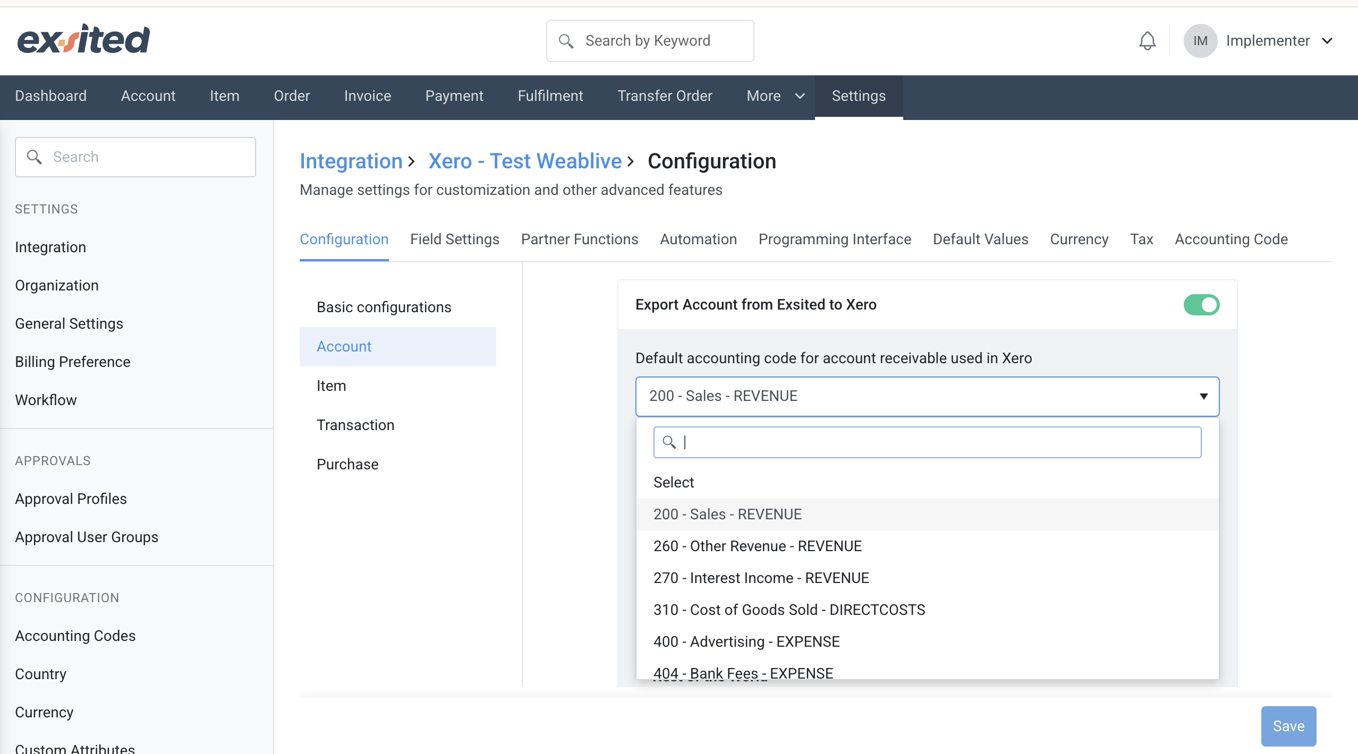Open Approval Profiles in sidebar
1358x754 pixels.
pos(71,499)
